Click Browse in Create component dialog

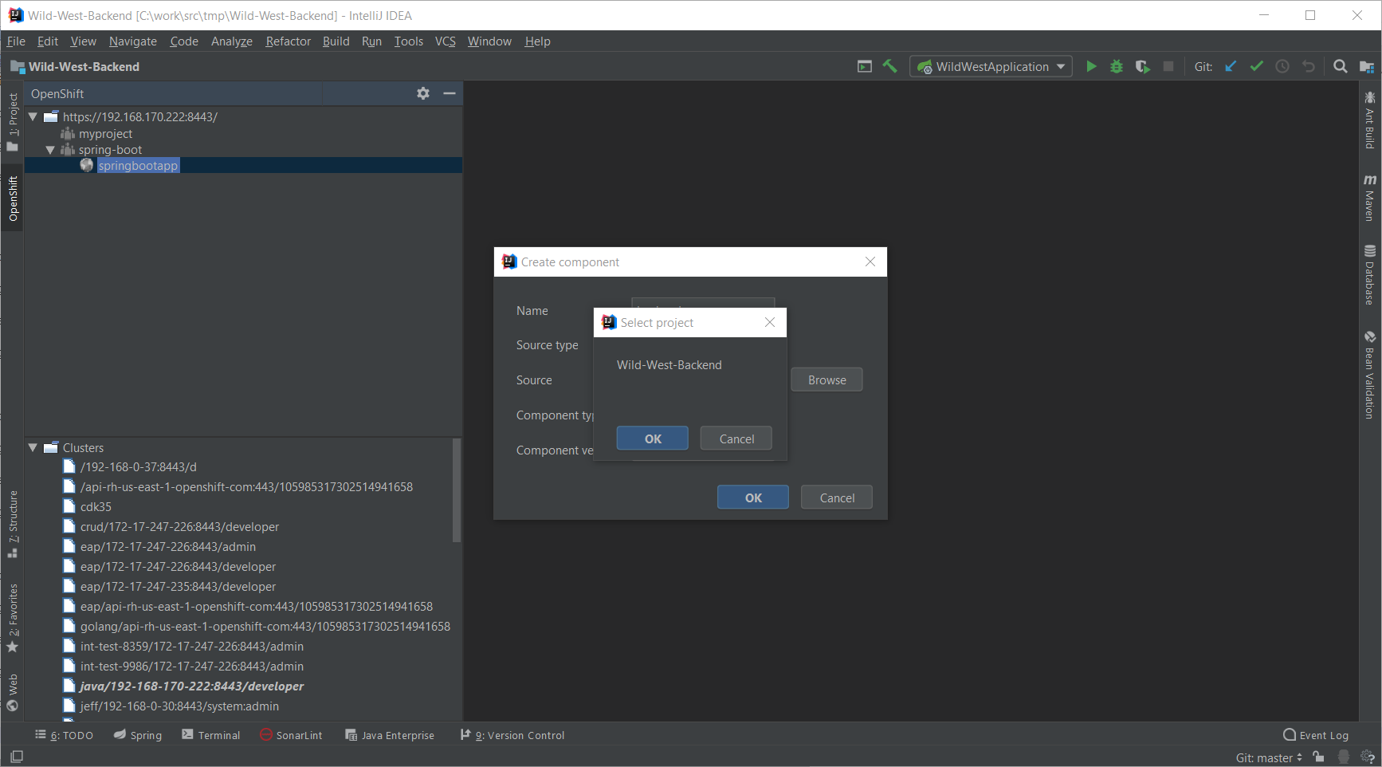[x=827, y=380]
